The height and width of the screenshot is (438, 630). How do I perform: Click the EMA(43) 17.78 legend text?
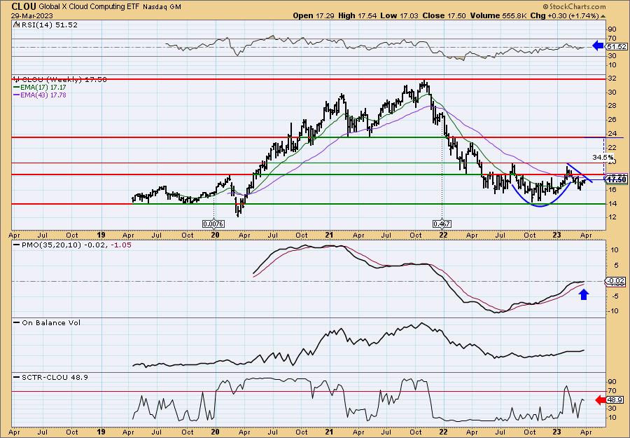click(43, 95)
